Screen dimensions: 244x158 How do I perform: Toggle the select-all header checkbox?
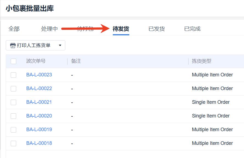pos(13,61)
